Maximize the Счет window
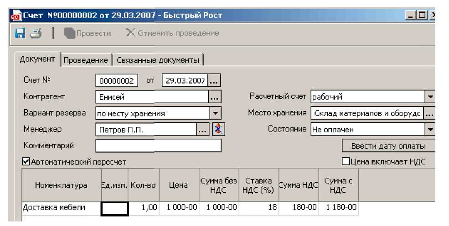This screenshot has height=226, width=449. pyautogui.click(x=422, y=15)
